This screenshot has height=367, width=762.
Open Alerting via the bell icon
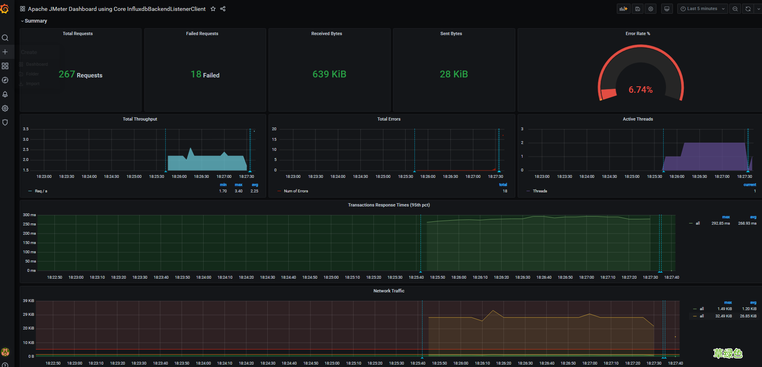(x=5, y=94)
